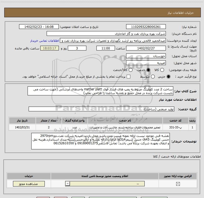204x198 pixels.
Task: Click the تعداد / مقدار column header
Action: pyautogui.click(x=49, y=120)
